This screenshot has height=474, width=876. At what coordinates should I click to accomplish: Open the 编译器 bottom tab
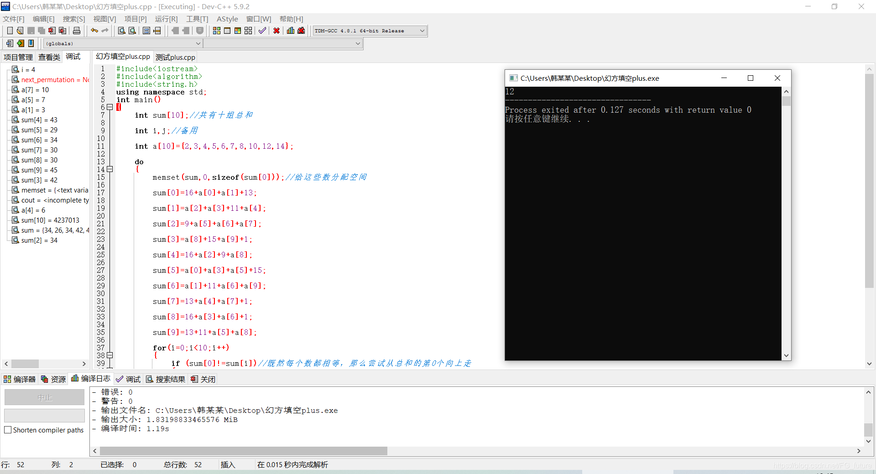(20, 379)
